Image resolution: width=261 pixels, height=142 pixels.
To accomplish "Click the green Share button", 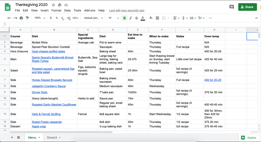I will (247, 7).
